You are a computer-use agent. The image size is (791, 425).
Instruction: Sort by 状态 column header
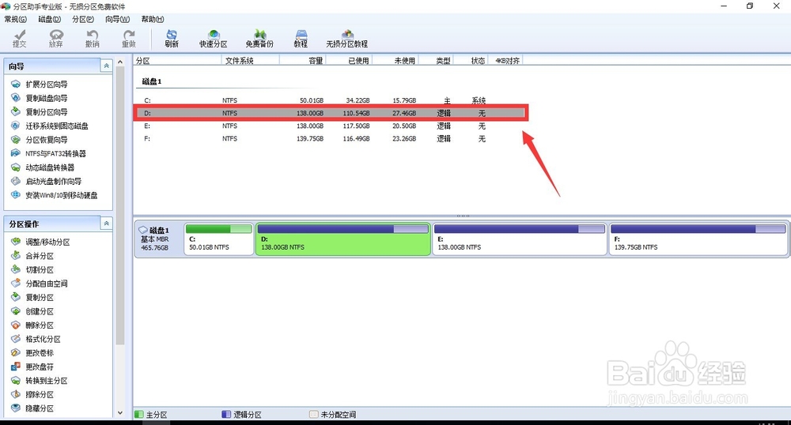471,60
